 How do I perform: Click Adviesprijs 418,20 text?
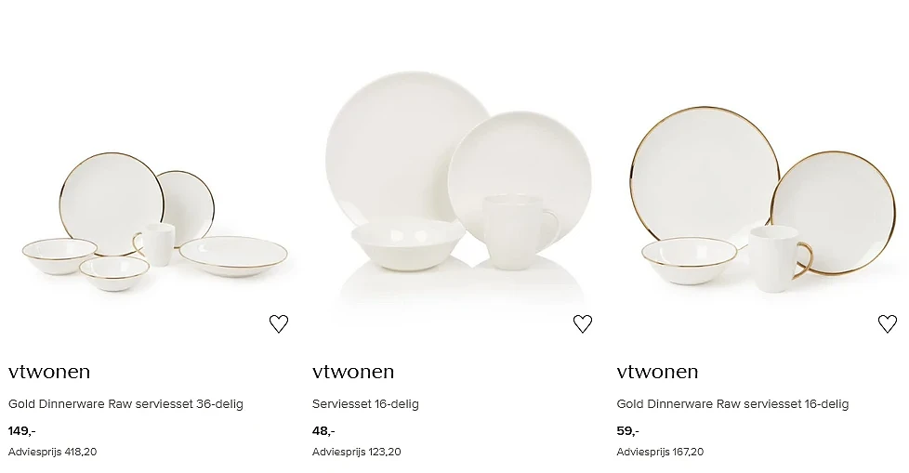click(x=52, y=452)
